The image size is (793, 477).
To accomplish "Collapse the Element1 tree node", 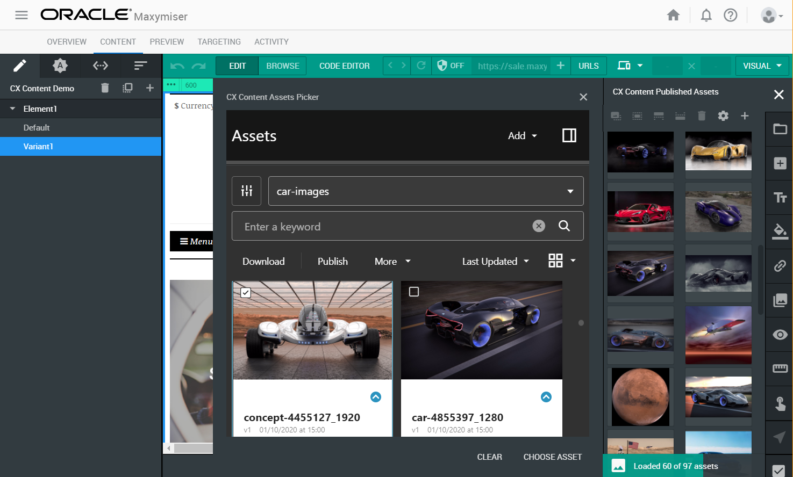I will 12,109.
